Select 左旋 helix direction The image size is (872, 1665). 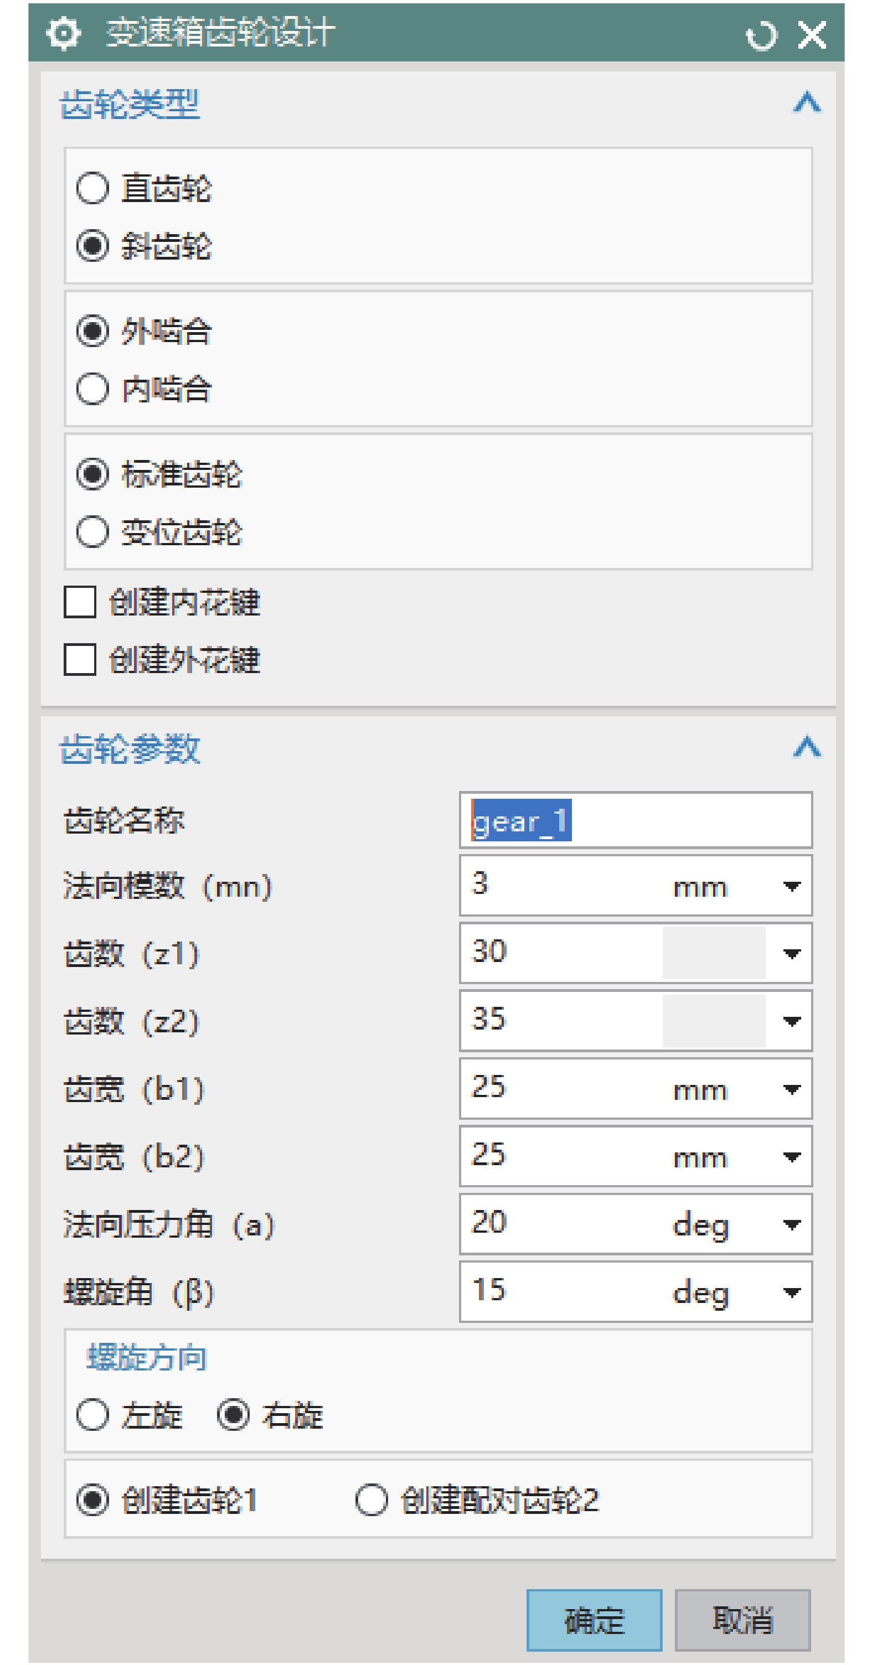[x=92, y=1415]
